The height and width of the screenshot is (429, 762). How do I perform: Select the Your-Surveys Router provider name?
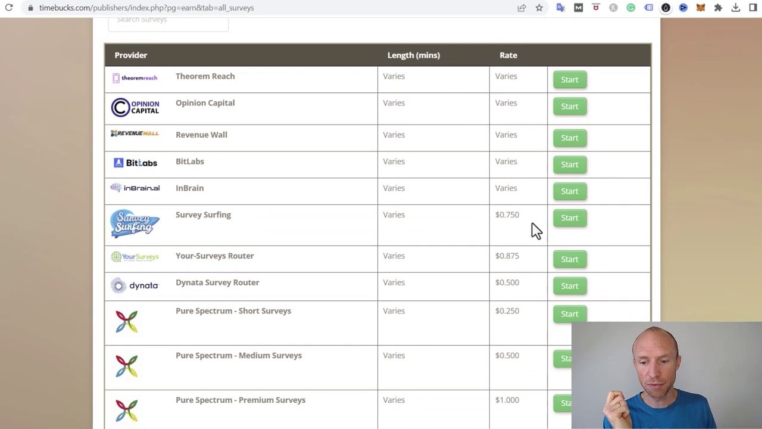214,256
